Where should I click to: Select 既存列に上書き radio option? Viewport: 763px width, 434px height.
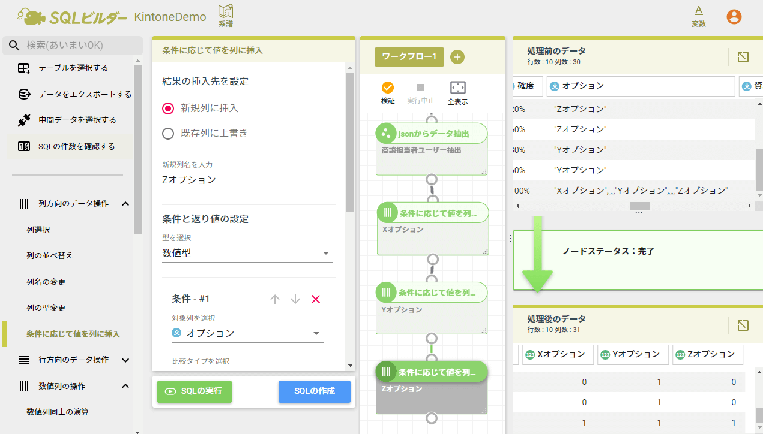pos(169,134)
